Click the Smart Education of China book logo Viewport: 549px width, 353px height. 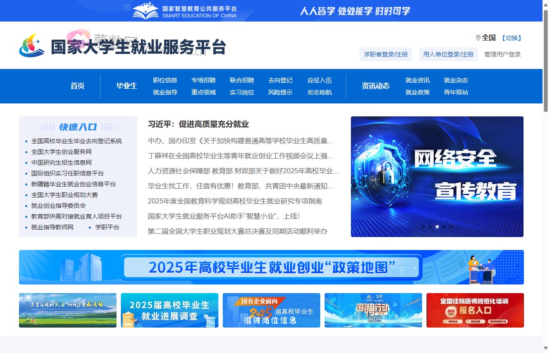coord(145,10)
